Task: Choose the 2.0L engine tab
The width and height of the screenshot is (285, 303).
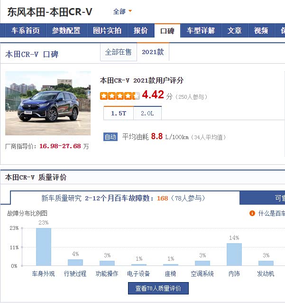Action: tap(147, 113)
